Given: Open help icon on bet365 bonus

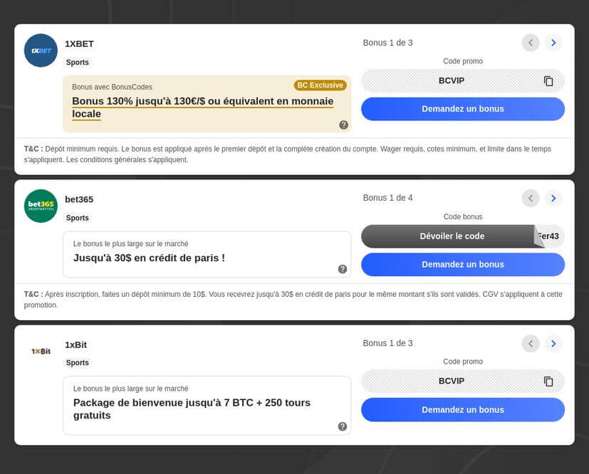Looking at the screenshot, I should (x=343, y=269).
